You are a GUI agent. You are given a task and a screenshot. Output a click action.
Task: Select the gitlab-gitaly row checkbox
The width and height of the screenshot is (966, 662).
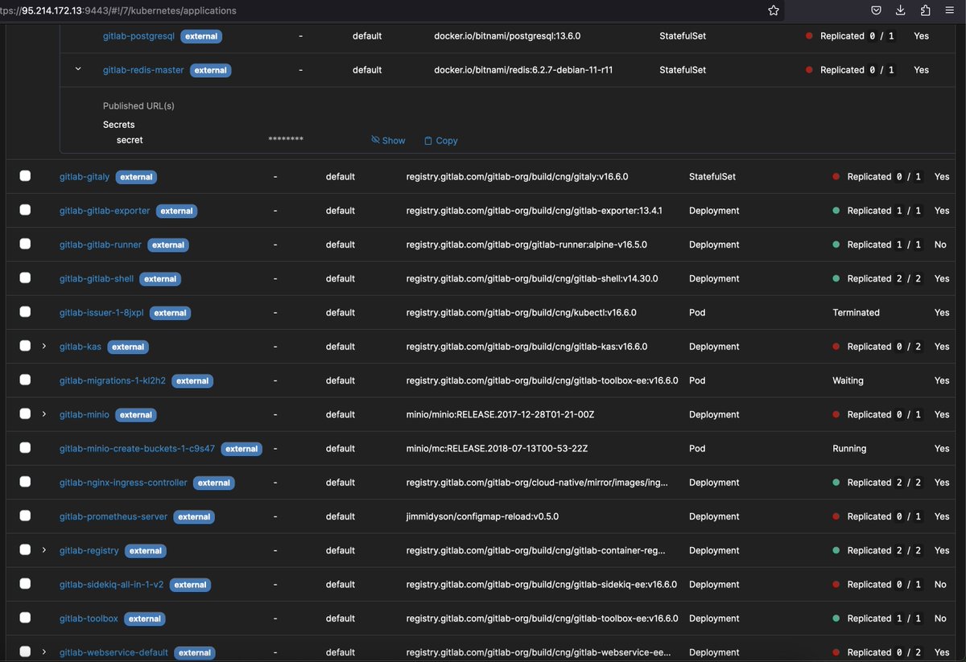[x=25, y=175]
